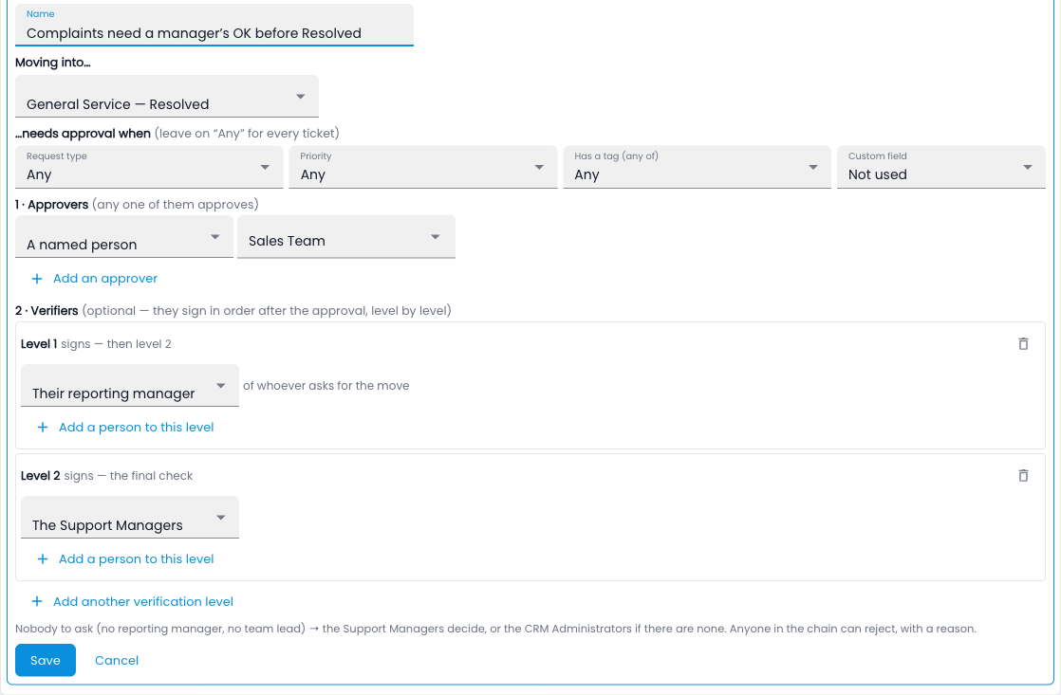
Task: Edit the rule Name input field
Action: (214, 25)
